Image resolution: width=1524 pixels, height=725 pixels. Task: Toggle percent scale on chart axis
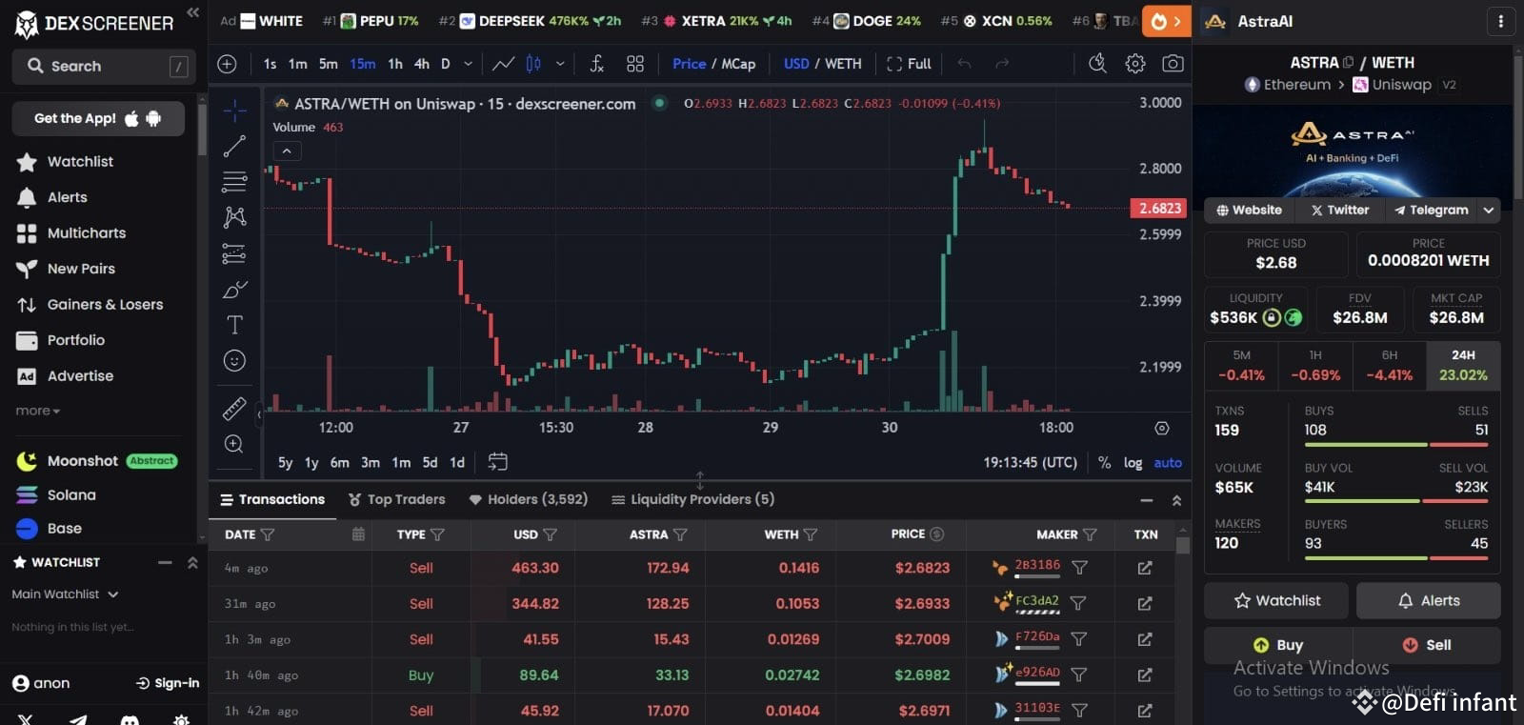pyautogui.click(x=1104, y=462)
